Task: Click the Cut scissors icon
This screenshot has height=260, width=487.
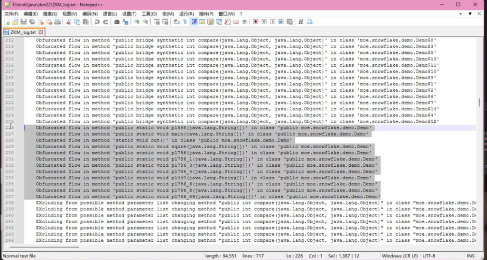Action: 69,22
